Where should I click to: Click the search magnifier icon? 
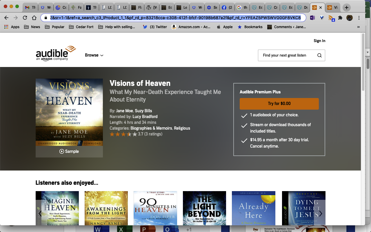click(319, 55)
